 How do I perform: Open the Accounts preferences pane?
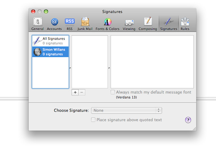click(54, 24)
